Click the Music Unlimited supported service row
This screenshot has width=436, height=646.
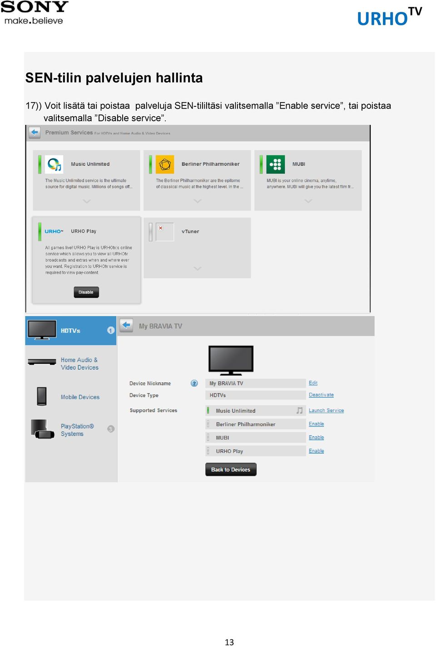(256, 411)
